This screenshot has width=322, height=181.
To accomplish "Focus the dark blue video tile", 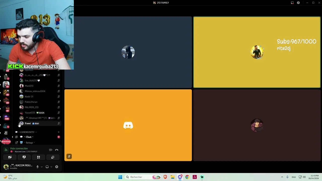I will [128, 52].
